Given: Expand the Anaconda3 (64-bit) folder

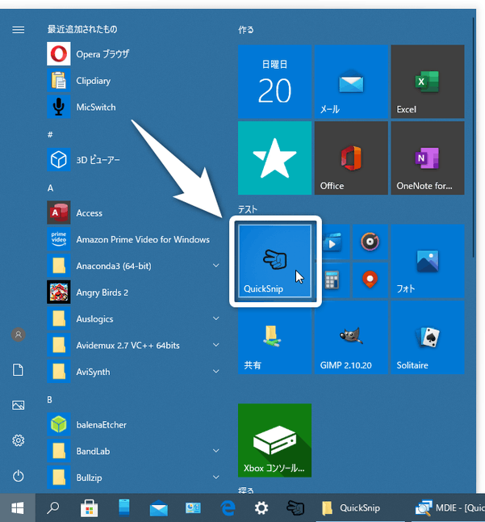Looking at the screenshot, I should coord(133,266).
